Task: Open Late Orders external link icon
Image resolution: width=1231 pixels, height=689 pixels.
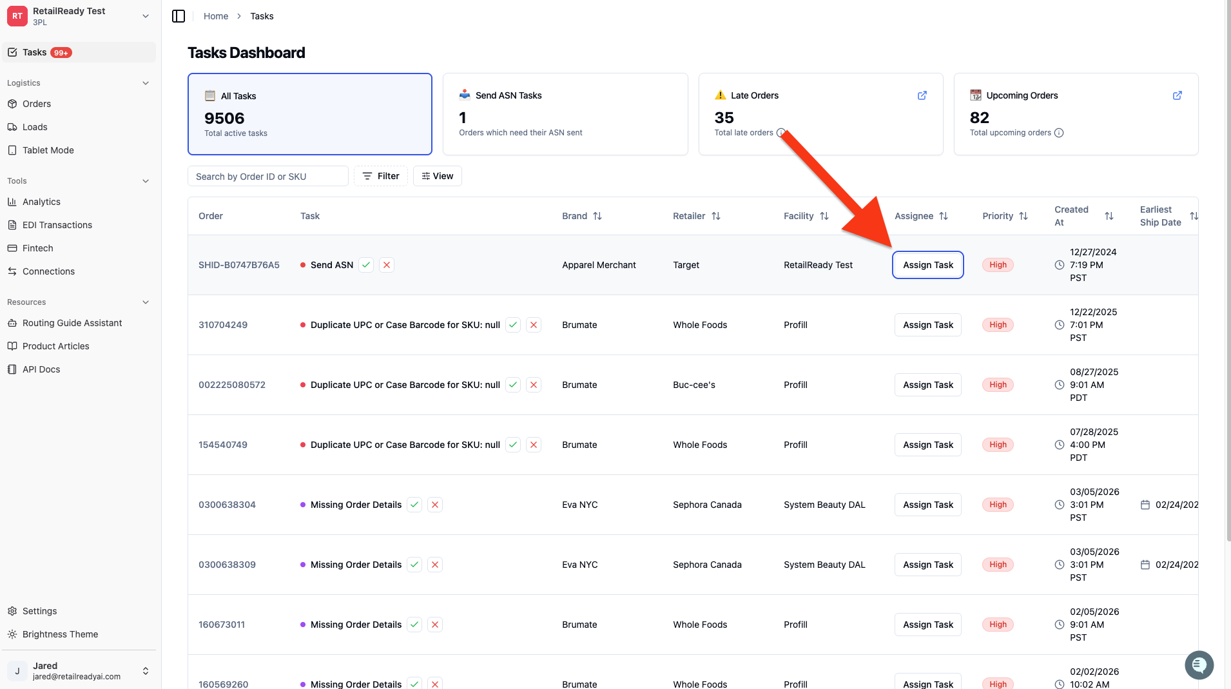Action: pyautogui.click(x=922, y=95)
